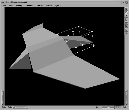
Task: Toggle the perspective camera icon
Action: coord(126,33)
